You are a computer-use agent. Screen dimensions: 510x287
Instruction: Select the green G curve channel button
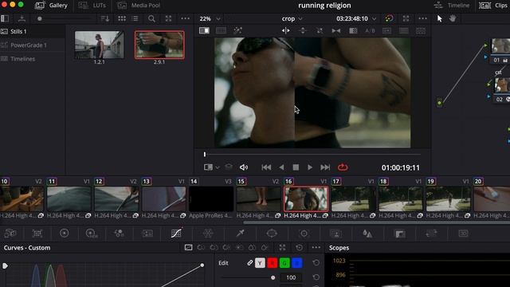click(x=284, y=263)
